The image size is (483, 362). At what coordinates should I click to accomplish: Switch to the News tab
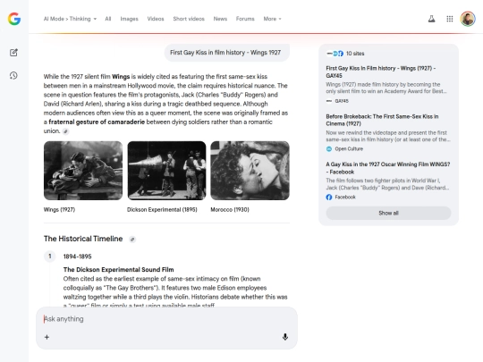[x=220, y=19]
